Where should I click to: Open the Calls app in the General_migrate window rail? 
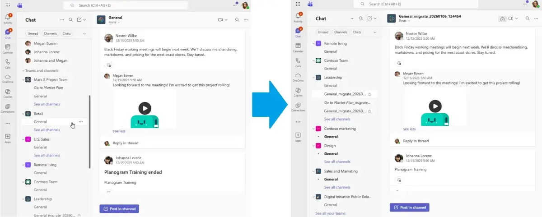tap(298, 62)
